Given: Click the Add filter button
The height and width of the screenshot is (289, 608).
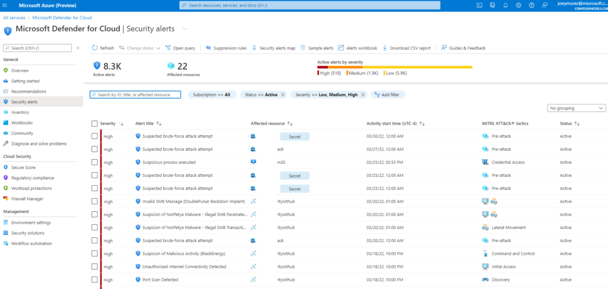Looking at the screenshot, I should (387, 94).
